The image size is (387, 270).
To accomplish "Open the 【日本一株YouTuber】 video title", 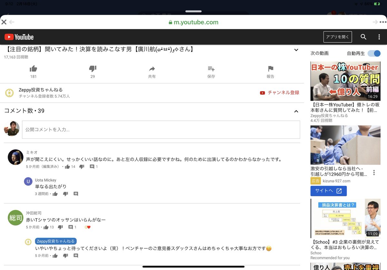I will click(x=345, y=108).
